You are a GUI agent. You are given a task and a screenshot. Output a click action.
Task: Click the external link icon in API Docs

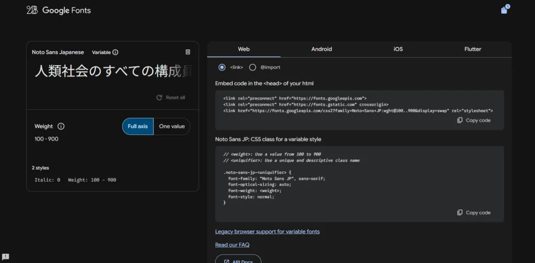(226, 261)
